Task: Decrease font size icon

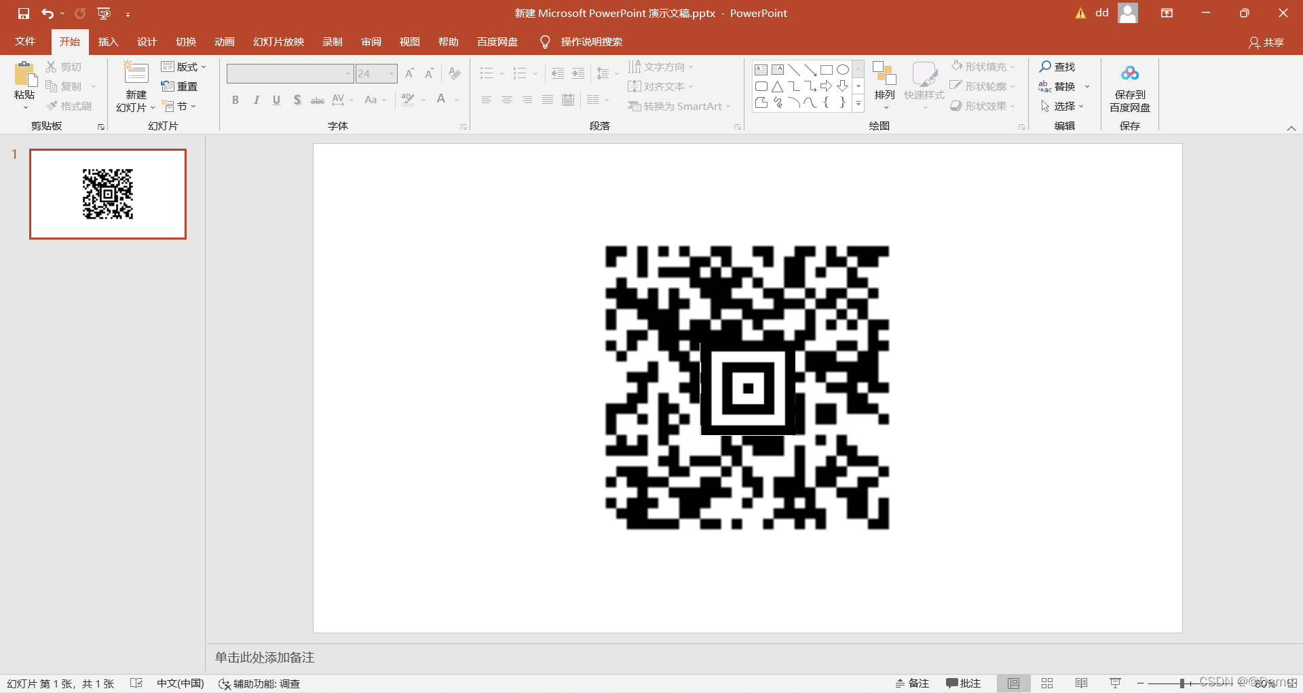Action: (x=429, y=73)
